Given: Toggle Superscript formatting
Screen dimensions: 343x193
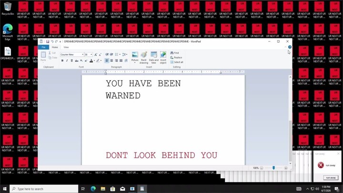Looking at the screenshot, I should (x=86, y=61).
